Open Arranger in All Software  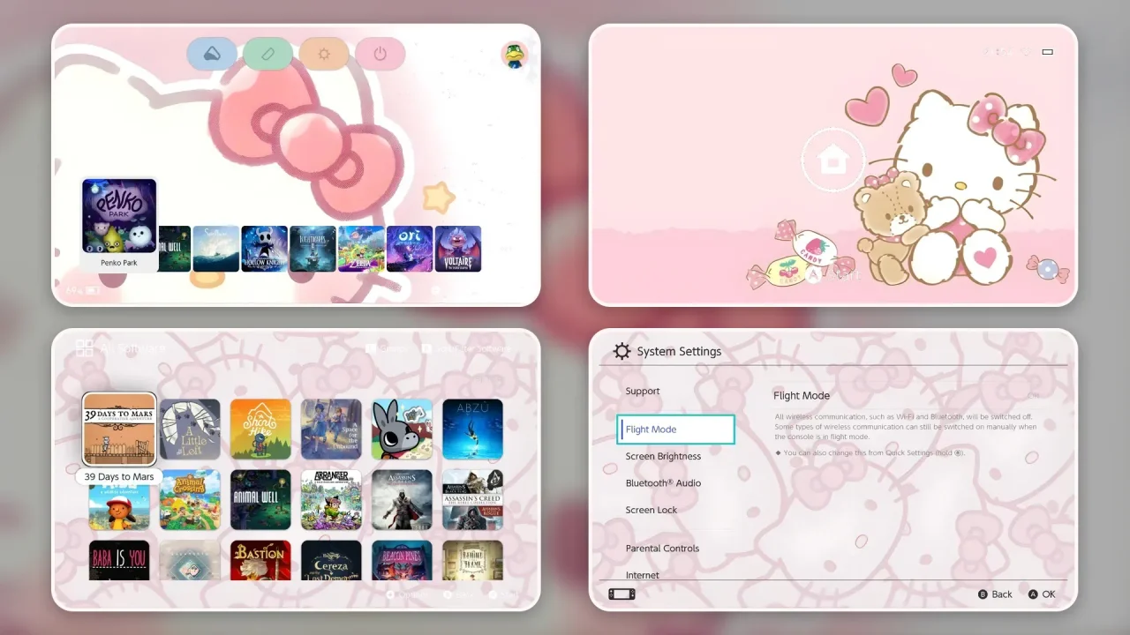[331, 500]
